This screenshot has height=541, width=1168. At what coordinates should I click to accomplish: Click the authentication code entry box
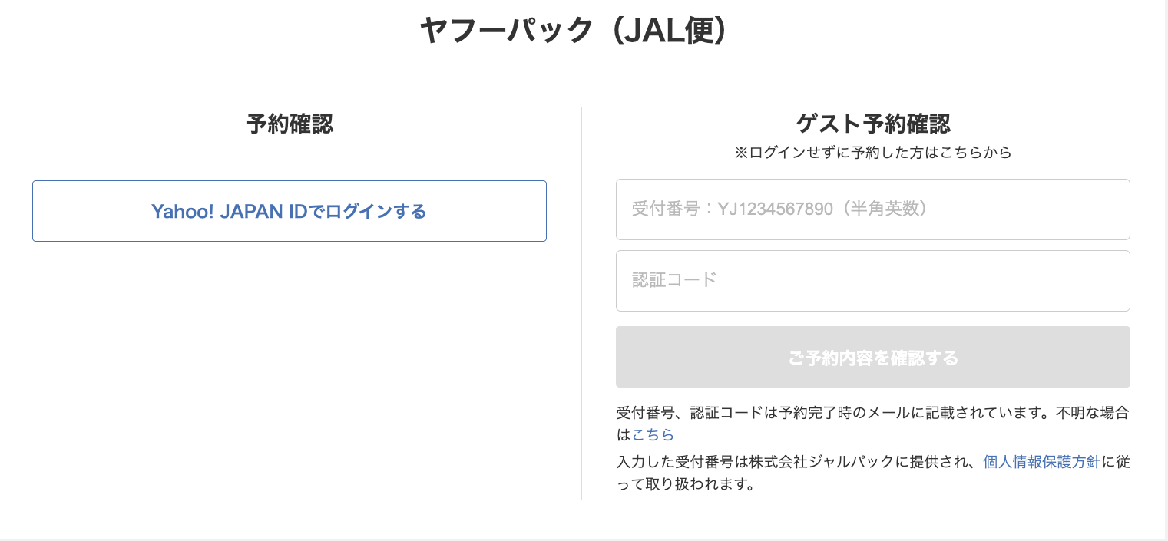tap(872, 280)
